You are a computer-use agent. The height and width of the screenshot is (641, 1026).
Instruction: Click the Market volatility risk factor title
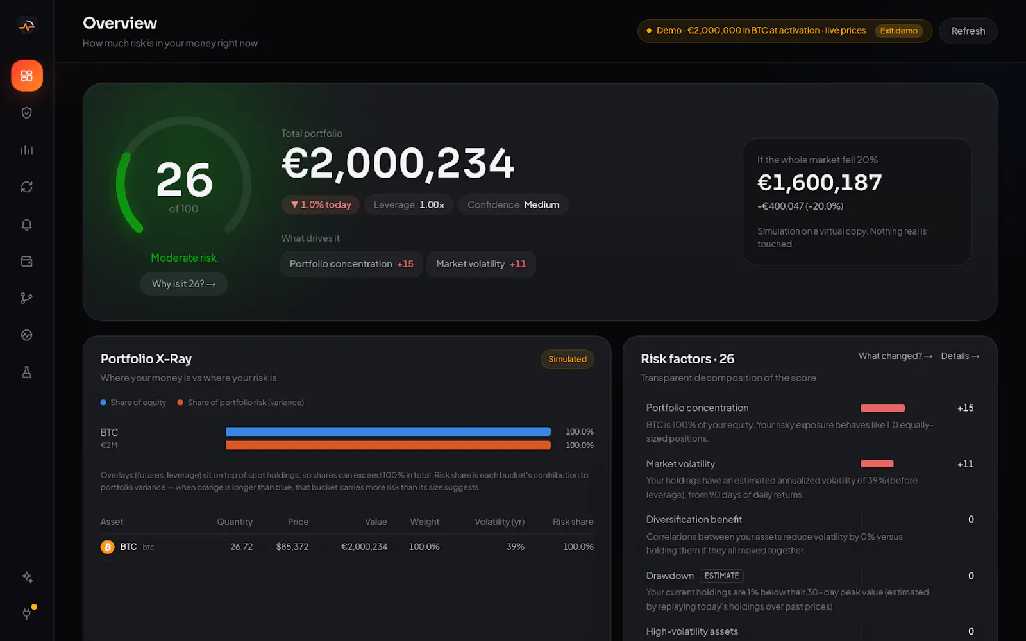click(x=680, y=463)
